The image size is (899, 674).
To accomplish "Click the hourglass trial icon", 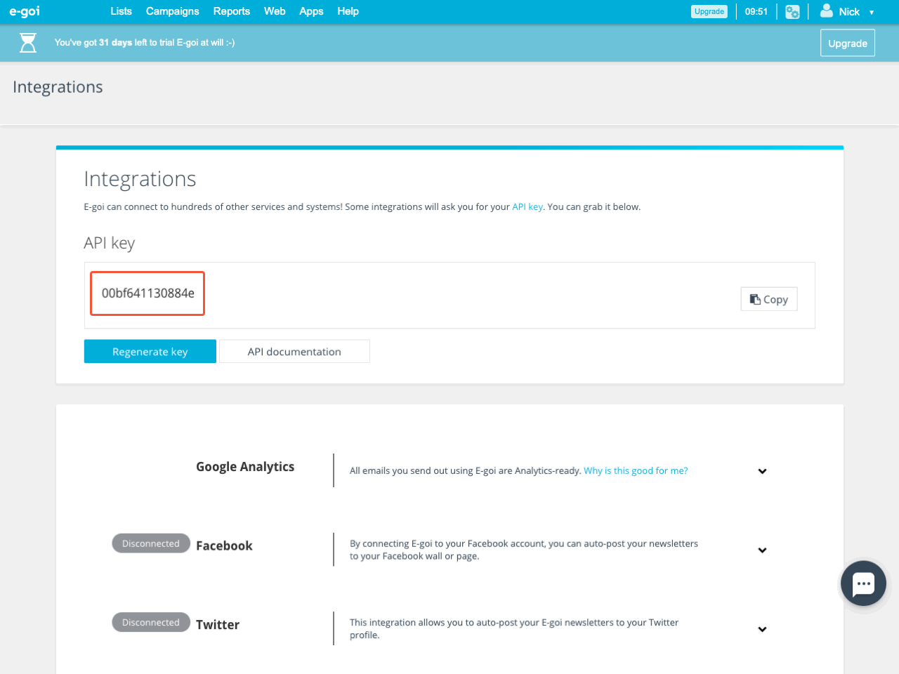I will coord(28,43).
